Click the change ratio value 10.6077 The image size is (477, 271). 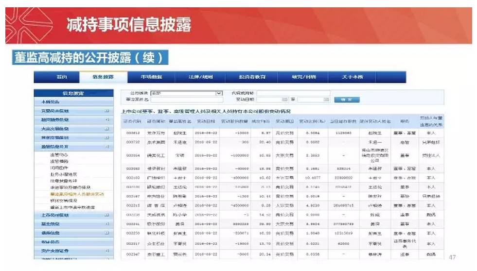tap(313, 178)
